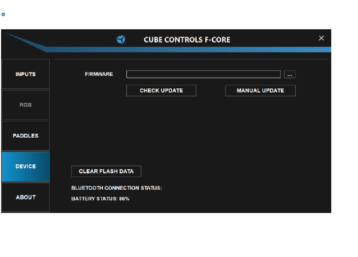Click CLEAR FLASH DATA button
This screenshot has height=257, width=358.
click(x=106, y=171)
